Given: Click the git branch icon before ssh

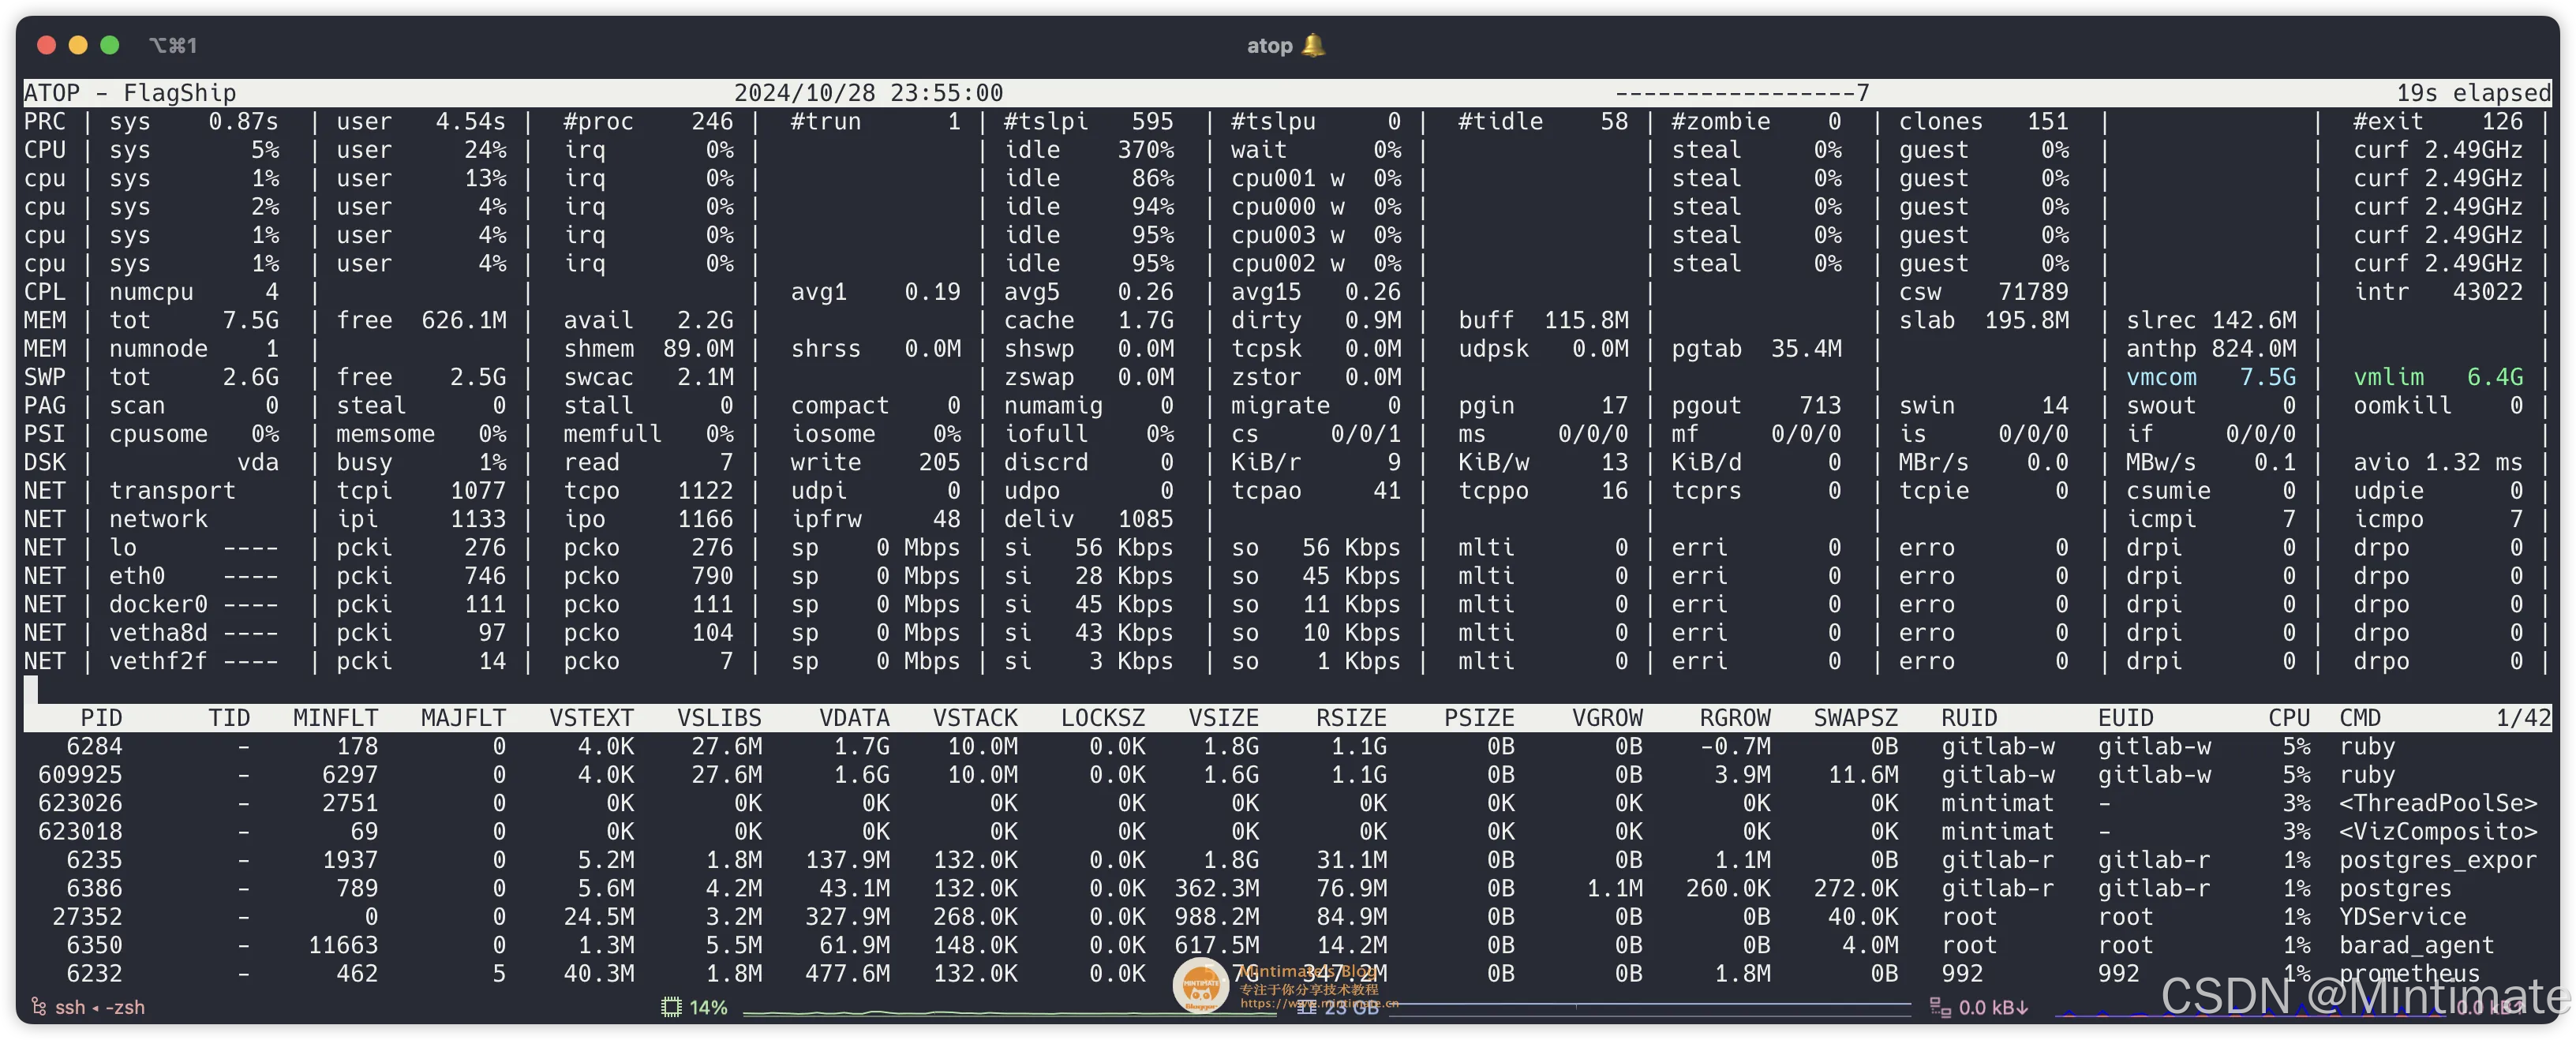Looking at the screenshot, I should pos(39,1007).
